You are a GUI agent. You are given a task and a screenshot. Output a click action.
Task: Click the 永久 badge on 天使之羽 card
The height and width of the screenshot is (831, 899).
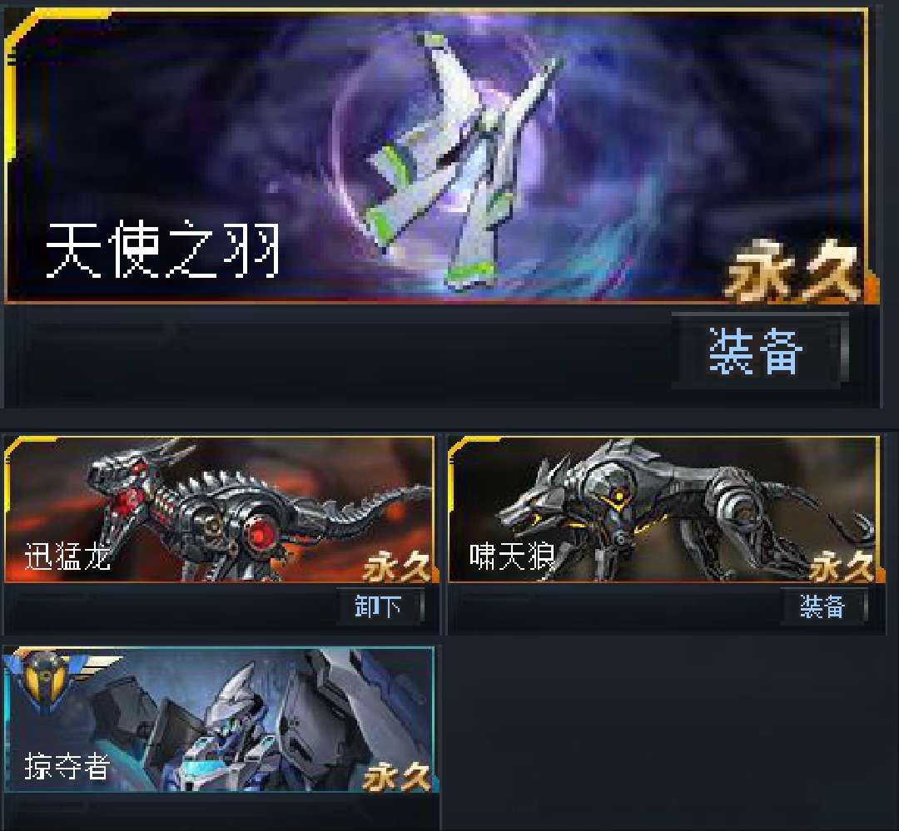pos(795,272)
